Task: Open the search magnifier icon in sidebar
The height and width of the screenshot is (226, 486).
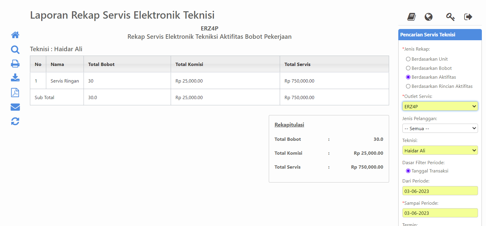Action: click(x=15, y=49)
